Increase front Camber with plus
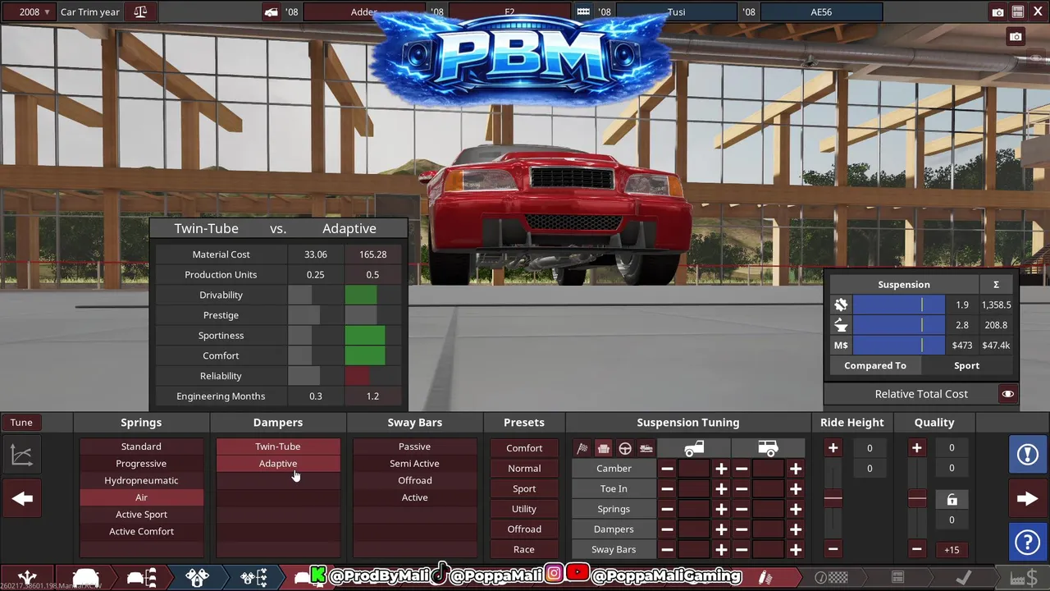The image size is (1050, 591). coord(721,469)
